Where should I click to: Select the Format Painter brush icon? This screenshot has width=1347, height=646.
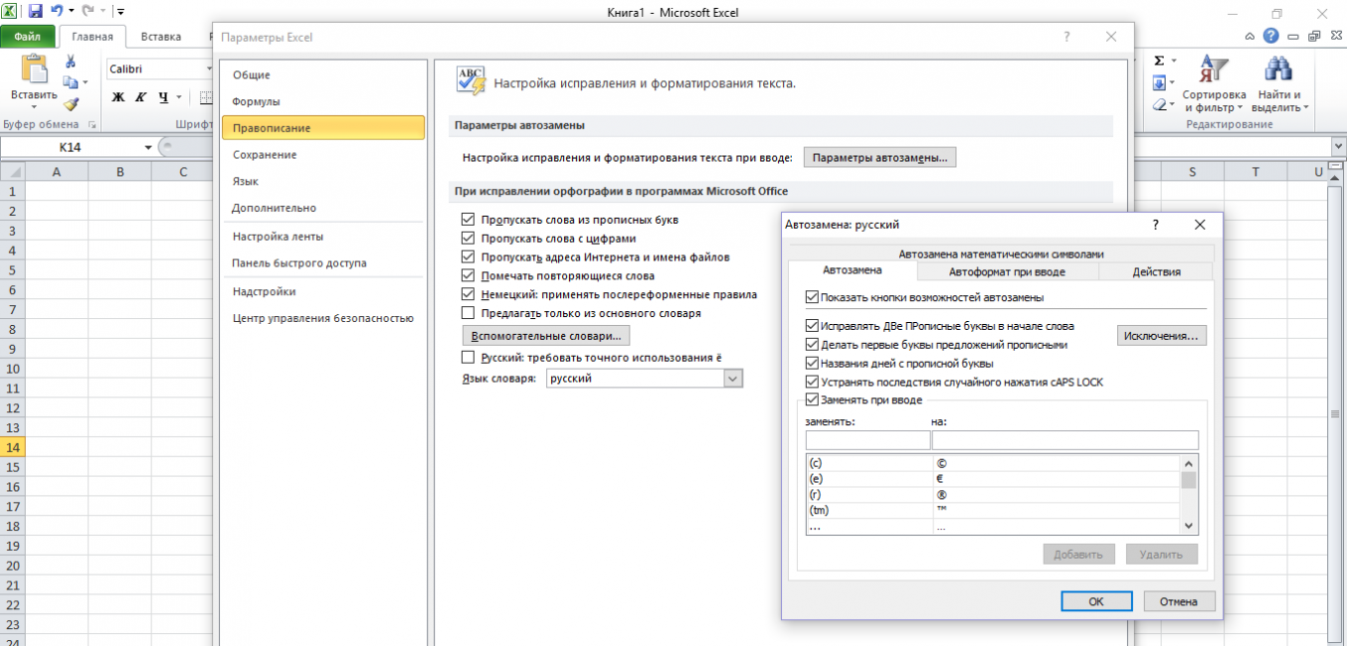pyautogui.click(x=71, y=103)
